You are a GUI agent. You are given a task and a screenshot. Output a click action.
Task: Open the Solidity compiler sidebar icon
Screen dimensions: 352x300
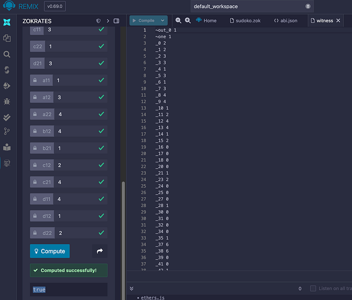(7, 70)
